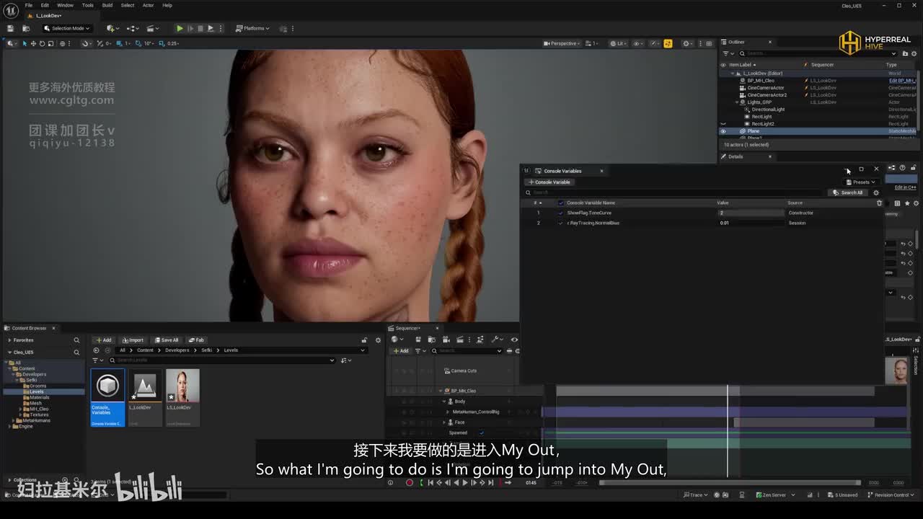
Task: Activate the rotate tool
Action: pyautogui.click(x=41, y=43)
